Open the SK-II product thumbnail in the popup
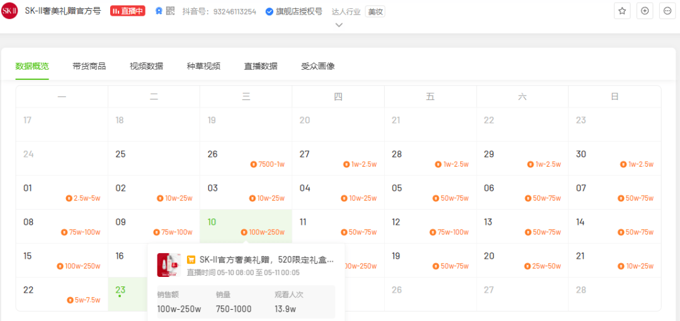 click(169, 265)
